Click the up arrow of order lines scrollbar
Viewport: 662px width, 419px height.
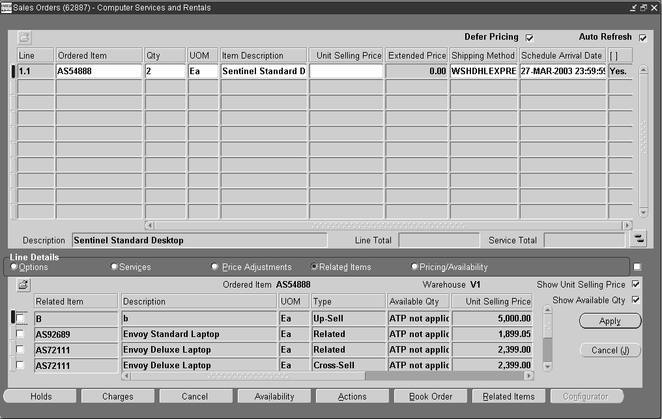(643, 70)
